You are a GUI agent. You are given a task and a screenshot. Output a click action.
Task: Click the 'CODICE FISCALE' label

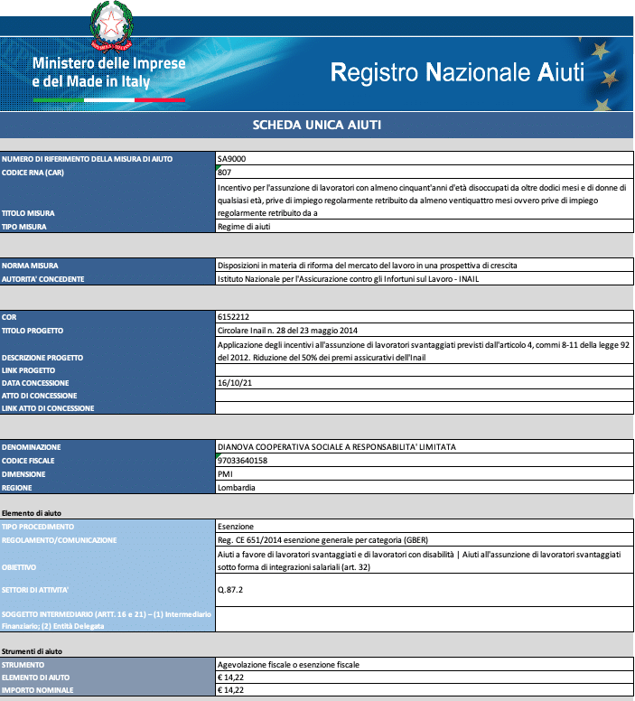tap(28, 461)
